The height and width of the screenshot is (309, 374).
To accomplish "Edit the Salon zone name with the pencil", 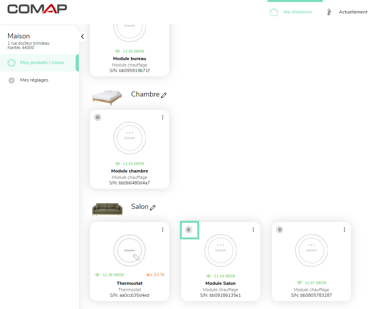I will coord(153,207).
